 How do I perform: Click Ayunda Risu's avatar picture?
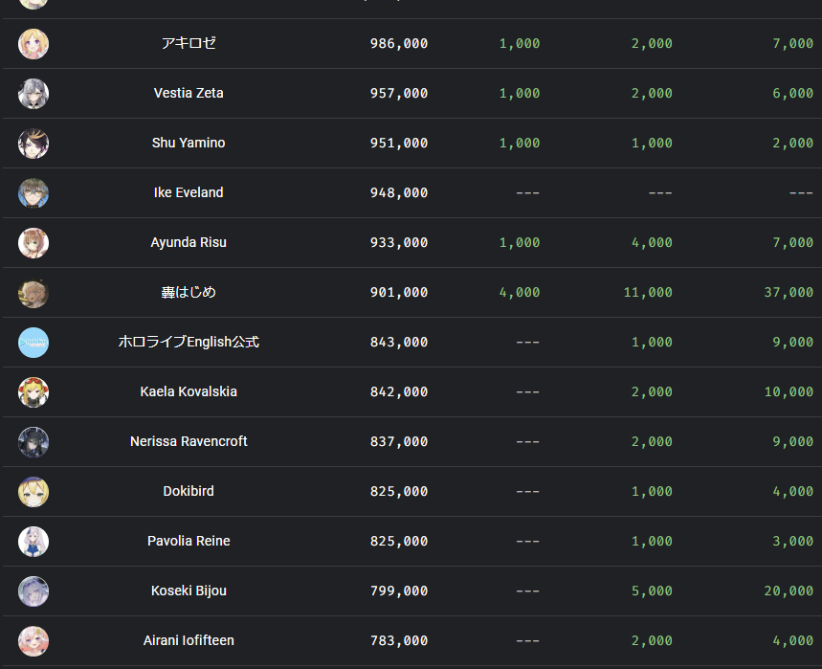[33, 243]
